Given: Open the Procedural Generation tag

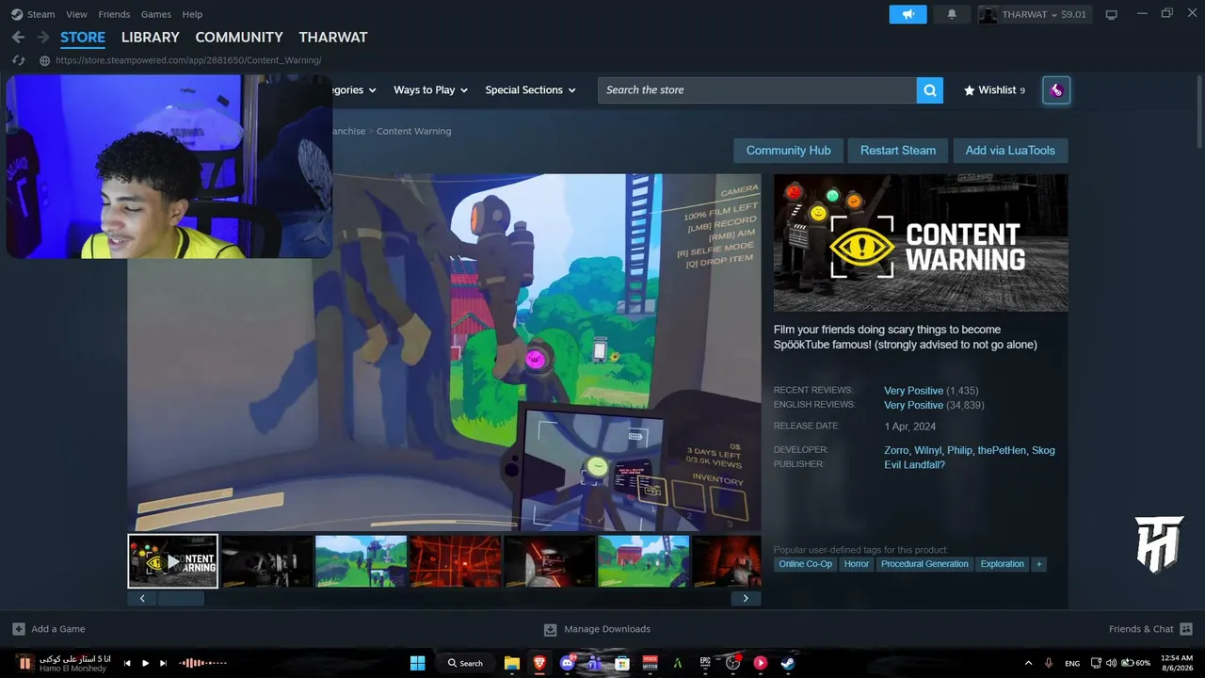Looking at the screenshot, I should click(x=924, y=564).
